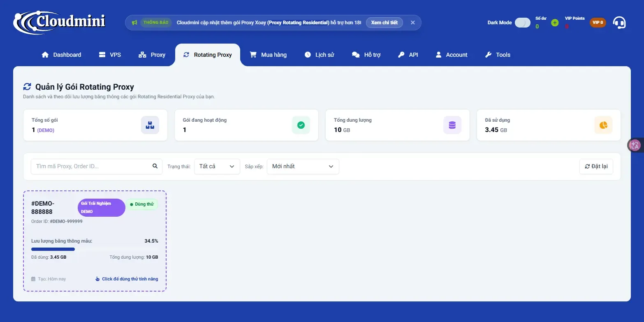Screen dimensions: 644x322
Task: Click the green add balance plus icon
Action: [x=555, y=23]
